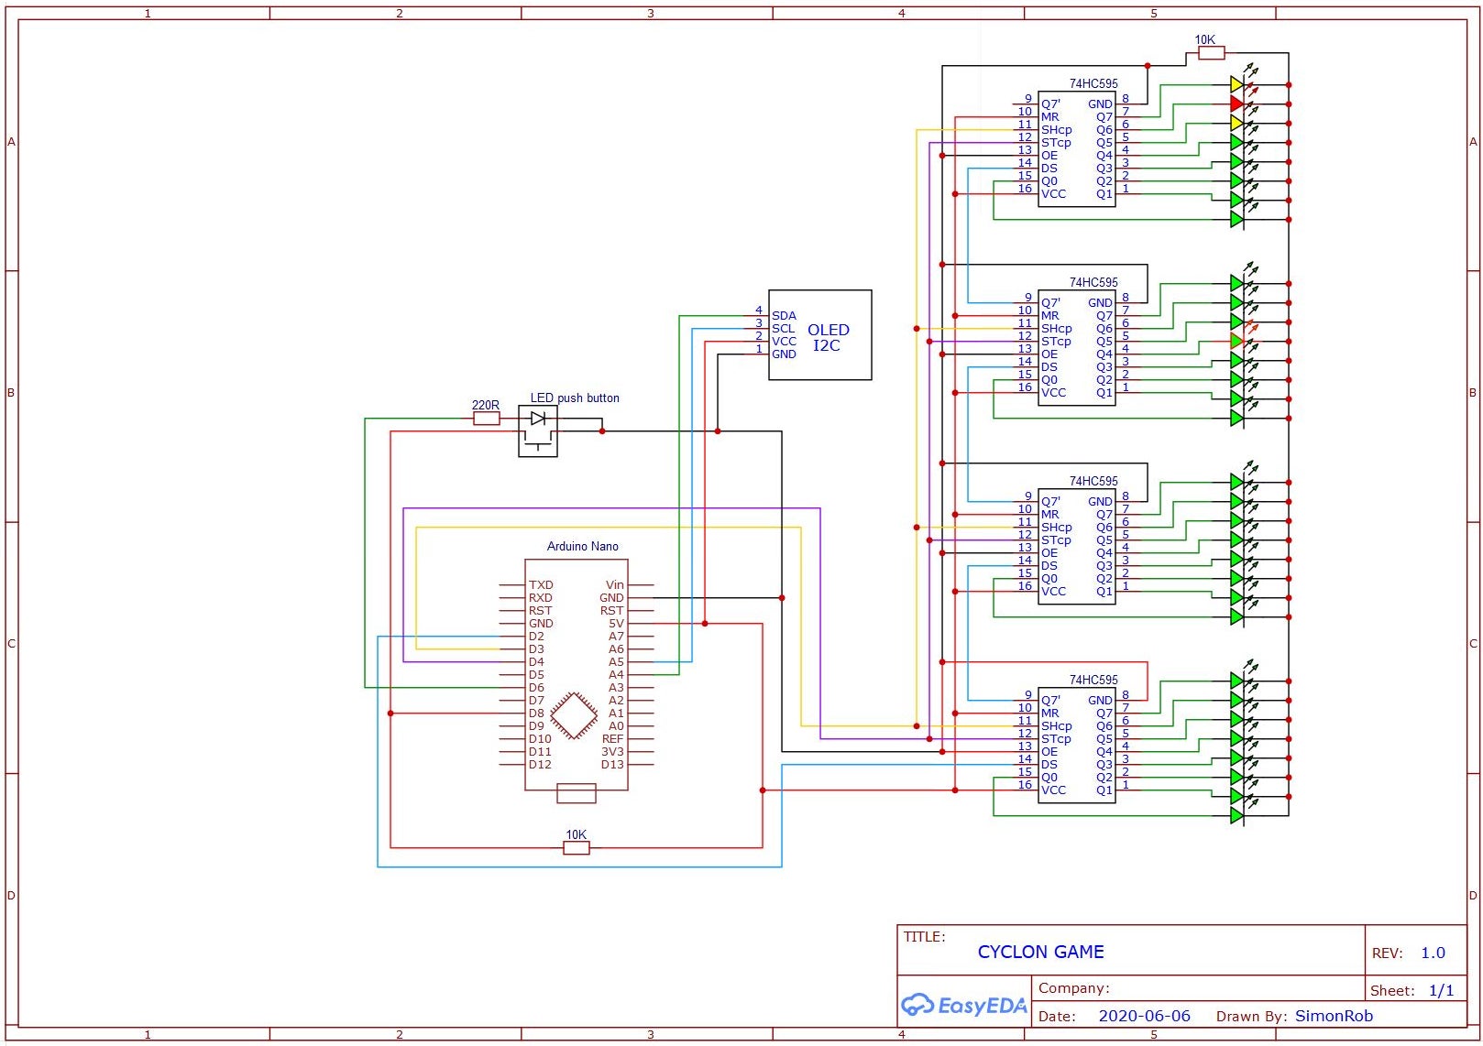
Task: Select the topmost 74HC595 label
Action: coord(1093,83)
